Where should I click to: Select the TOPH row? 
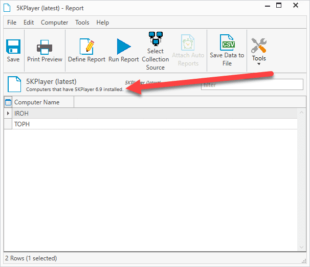154,124
